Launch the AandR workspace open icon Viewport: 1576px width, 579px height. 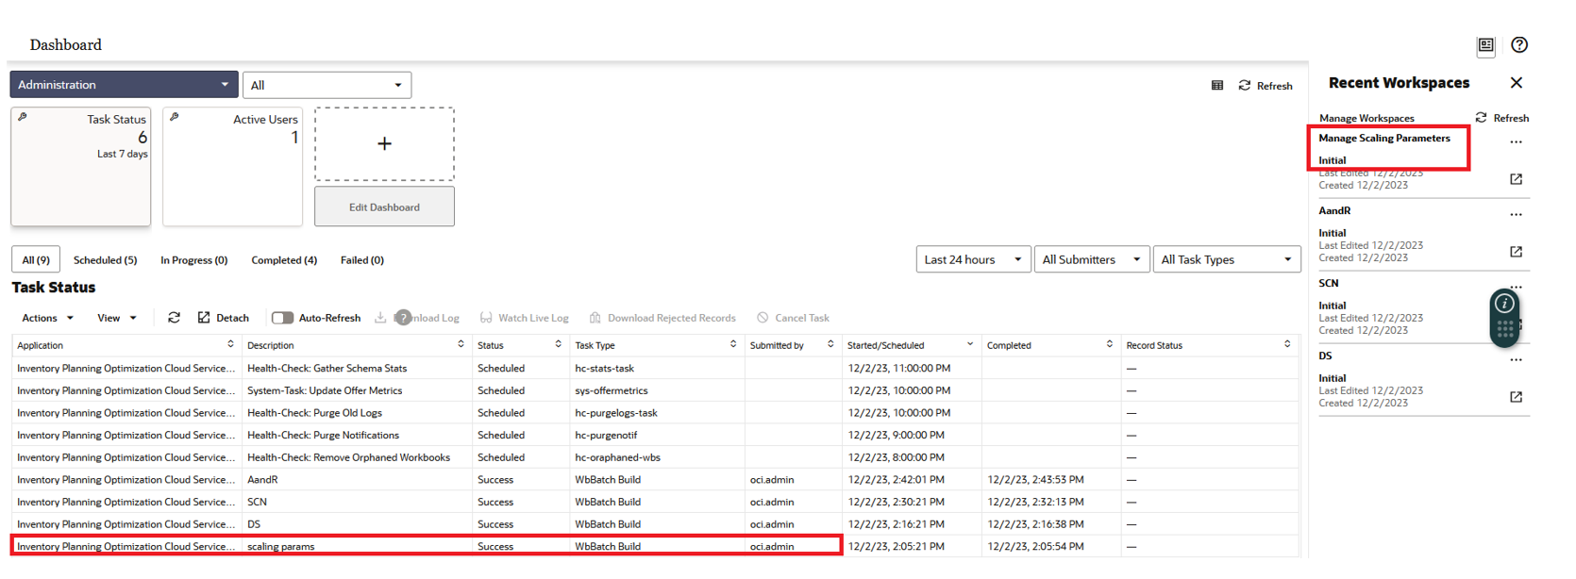[x=1516, y=252]
